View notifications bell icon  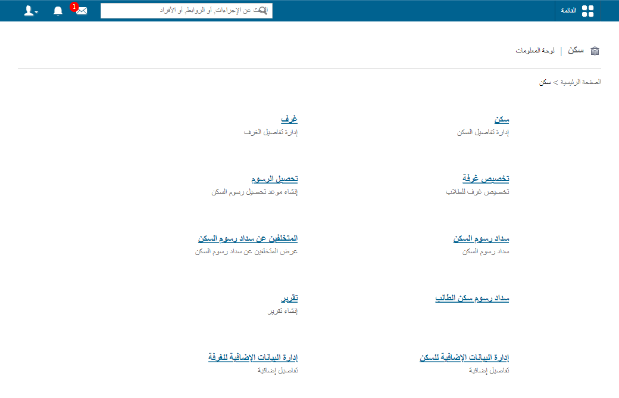tap(58, 11)
